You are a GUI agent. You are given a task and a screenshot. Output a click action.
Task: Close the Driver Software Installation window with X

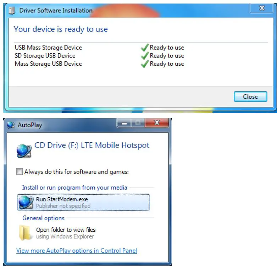click(262, 8)
